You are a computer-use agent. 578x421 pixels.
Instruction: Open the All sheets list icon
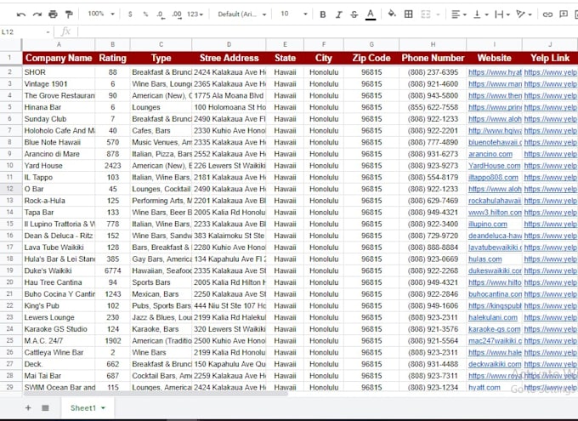pos(45,407)
